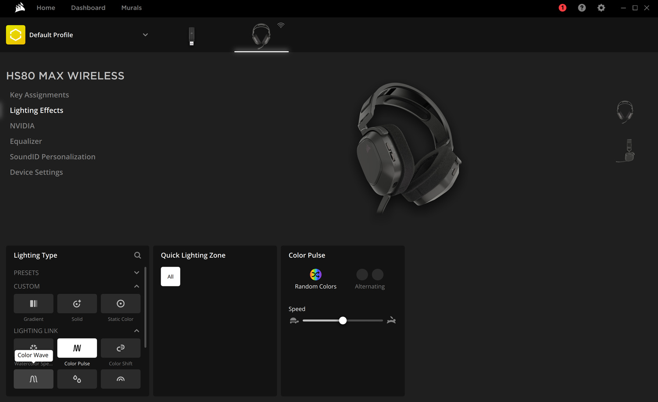The width and height of the screenshot is (658, 402).
Task: Open the Equalizer section
Action: [26, 141]
